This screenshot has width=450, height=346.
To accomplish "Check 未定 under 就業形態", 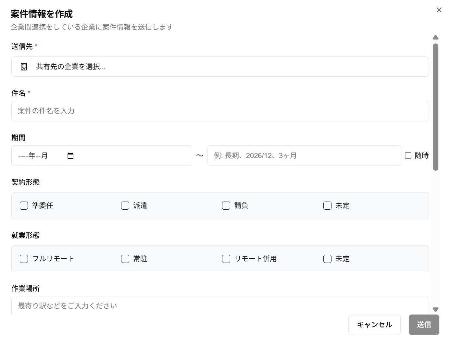I will point(328,259).
